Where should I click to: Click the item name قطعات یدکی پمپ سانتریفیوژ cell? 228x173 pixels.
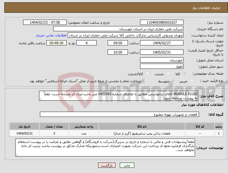point(142,133)
